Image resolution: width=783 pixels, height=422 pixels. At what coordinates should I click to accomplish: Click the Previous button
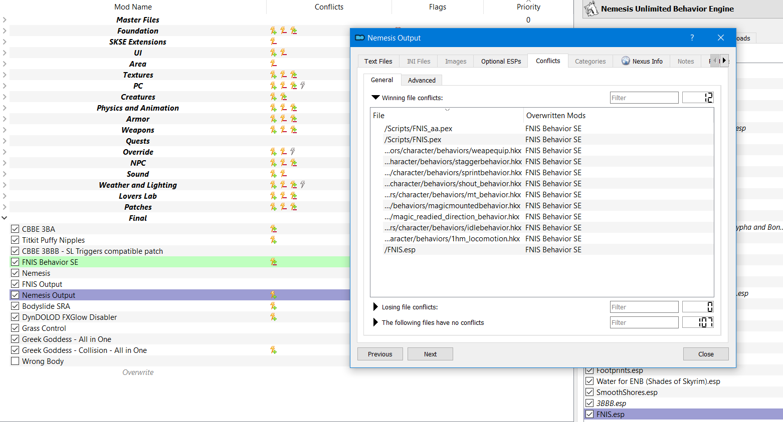pos(380,354)
